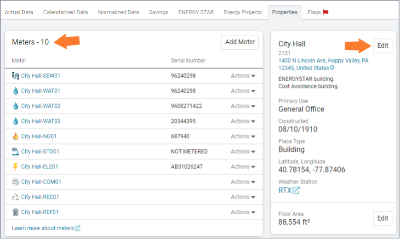
Task: Click the storm water icon for City Hall-STO01
Action: pyautogui.click(x=16, y=152)
